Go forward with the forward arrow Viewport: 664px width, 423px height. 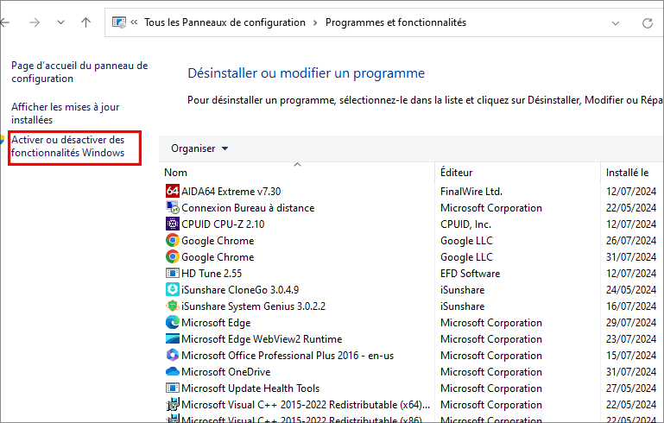[x=35, y=22]
